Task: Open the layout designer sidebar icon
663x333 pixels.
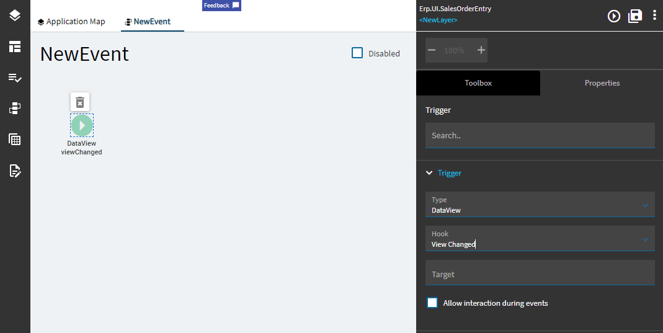Action: (x=15, y=47)
